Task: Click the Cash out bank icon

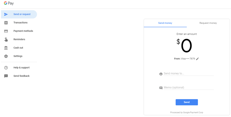Action: 6,48
